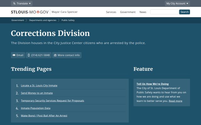The width and height of the screenshot is (201, 125).
Task: Navigate to the Public Safety breadcrumb
Action: pyautogui.click(x=68, y=20)
